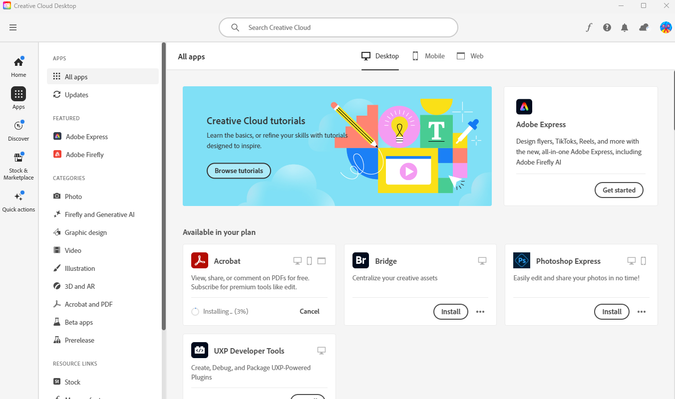Open Stock & Marketplace from the sidebar
The width and height of the screenshot is (675, 399).
pos(18,164)
